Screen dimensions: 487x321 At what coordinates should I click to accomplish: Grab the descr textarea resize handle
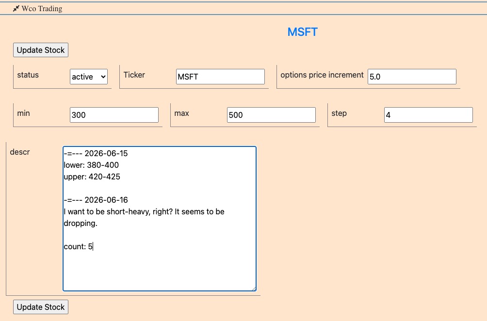click(254, 289)
